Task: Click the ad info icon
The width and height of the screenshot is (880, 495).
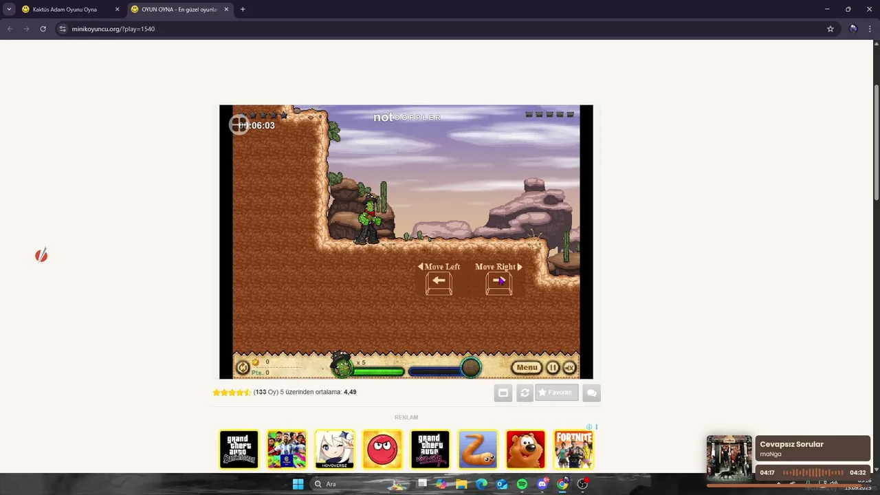Action: [x=589, y=427]
